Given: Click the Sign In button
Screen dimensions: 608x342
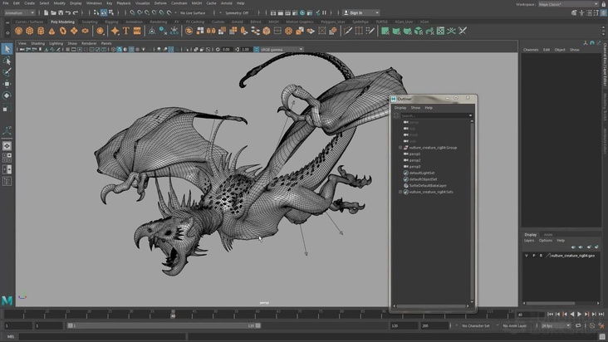Looking at the screenshot, I should (357, 12).
